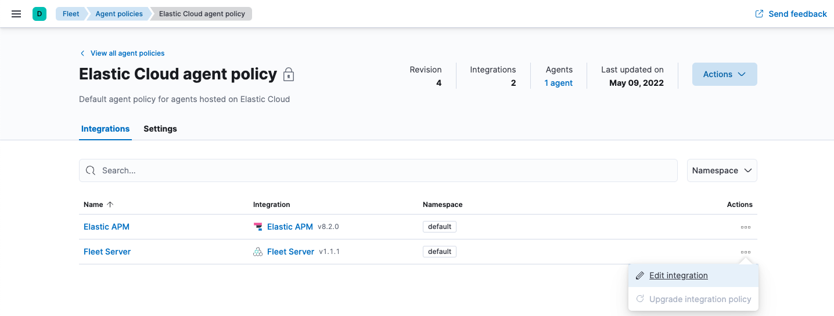Go to Agent policies breadcrumb
834x316 pixels.
(x=119, y=14)
